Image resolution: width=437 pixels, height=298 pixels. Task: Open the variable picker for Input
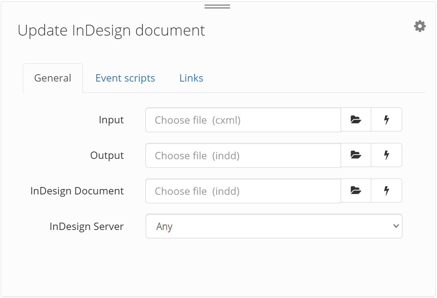coord(386,119)
